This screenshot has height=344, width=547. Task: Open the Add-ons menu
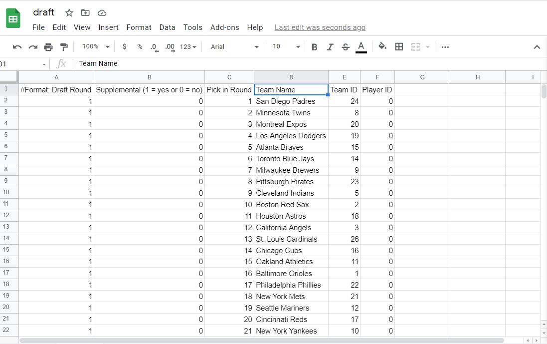224,27
